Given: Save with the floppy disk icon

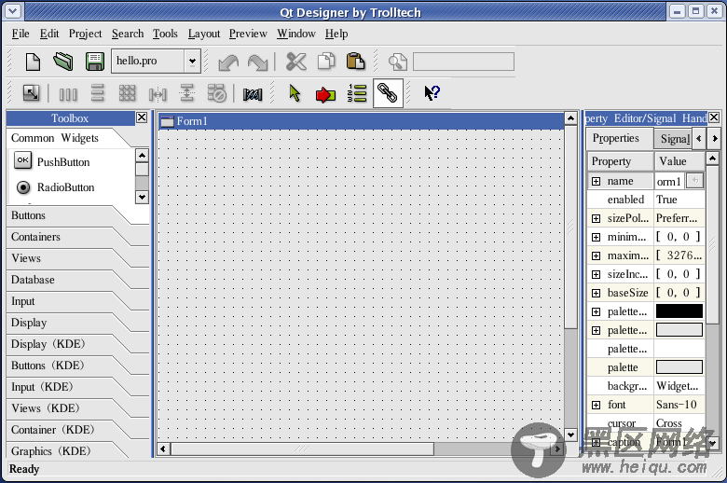Looking at the screenshot, I should [x=94, y=62].
